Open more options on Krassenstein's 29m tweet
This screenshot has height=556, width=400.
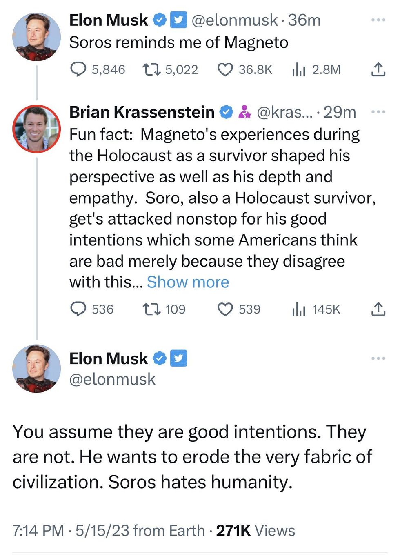tap(378, 112)
